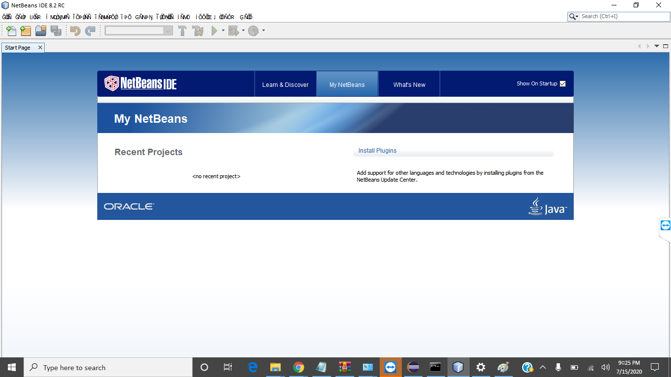Click the '<no recent project>' text
The width and height of the screenshot is (671, 377).
pyautogui.click(x=216, y=176)
